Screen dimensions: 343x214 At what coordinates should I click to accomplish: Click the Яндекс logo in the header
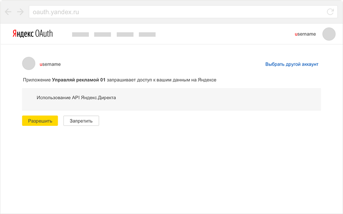tap(23, 34)
